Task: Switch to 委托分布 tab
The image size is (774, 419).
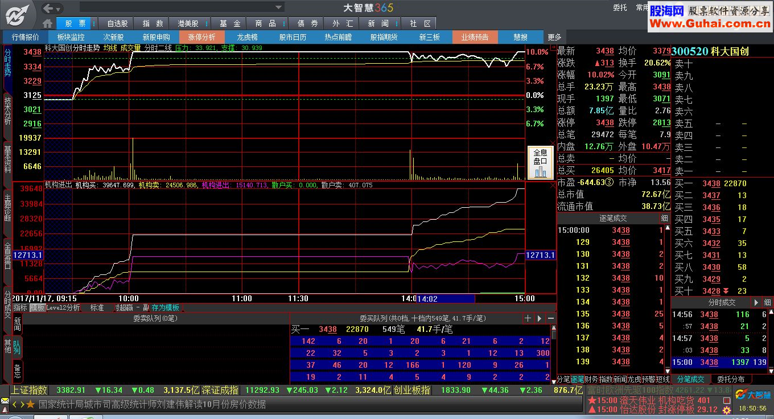Action: (731, 379)
